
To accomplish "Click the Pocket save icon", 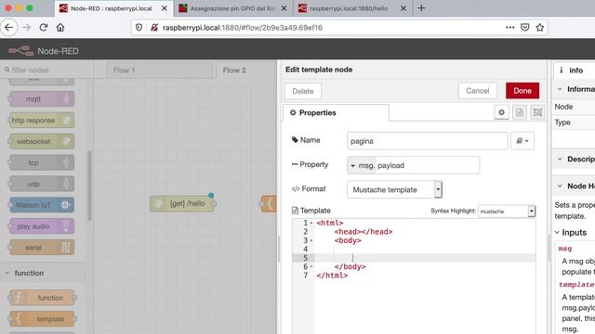I will click(x=525, y=27).
